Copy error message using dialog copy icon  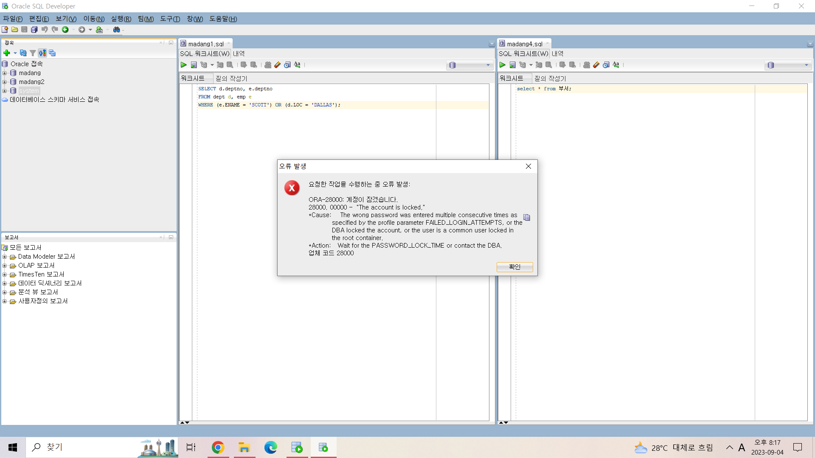(527, 218)
